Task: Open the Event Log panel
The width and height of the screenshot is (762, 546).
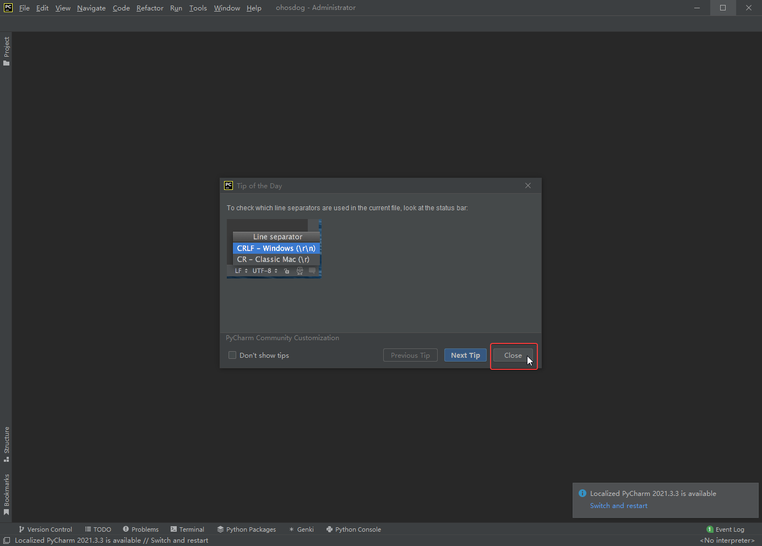Action: pyautogui.click(x=725, y=529)
